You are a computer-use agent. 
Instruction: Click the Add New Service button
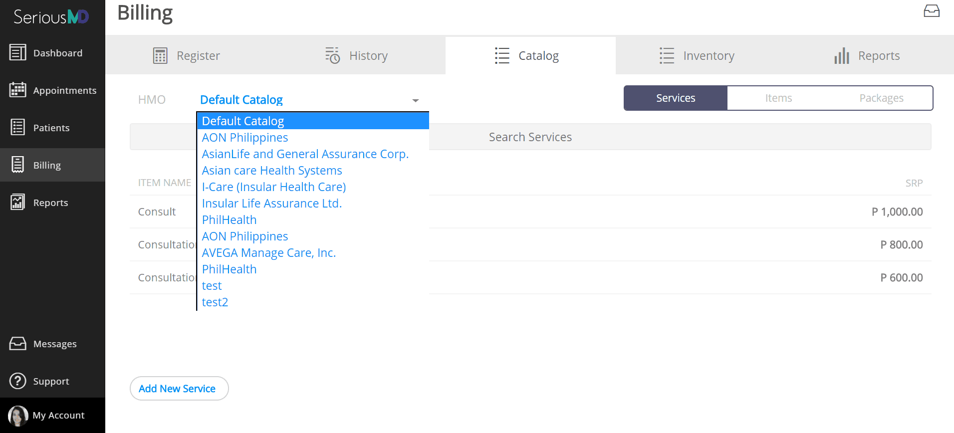(x=179, y=388)
